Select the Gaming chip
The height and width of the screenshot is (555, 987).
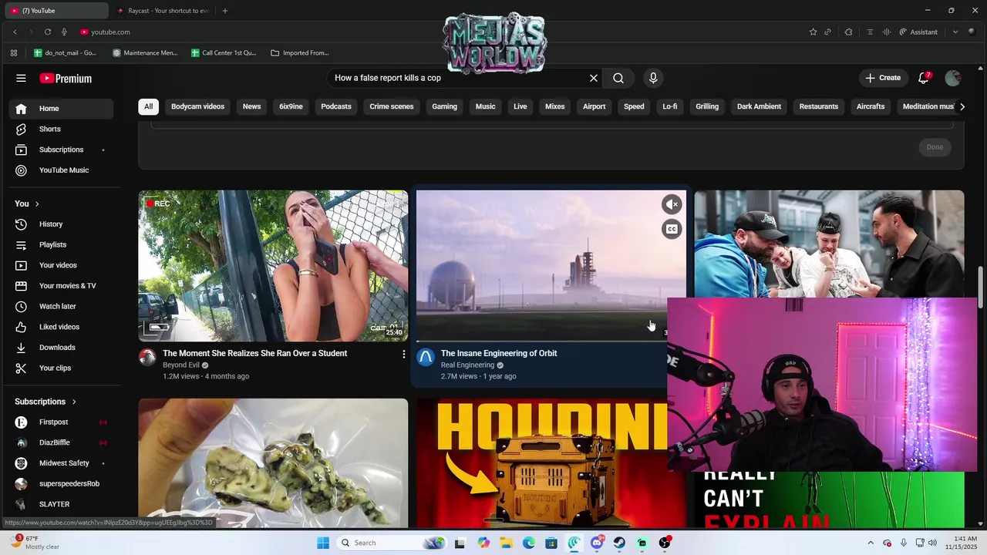(x=444, y=106)
